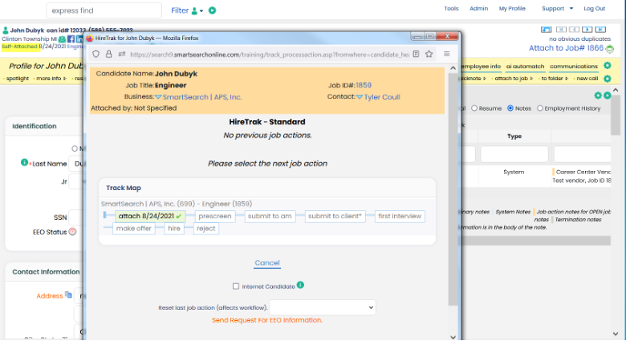The image size is (626, 341).
Task: Click the Cancel link
Action: 267,262
